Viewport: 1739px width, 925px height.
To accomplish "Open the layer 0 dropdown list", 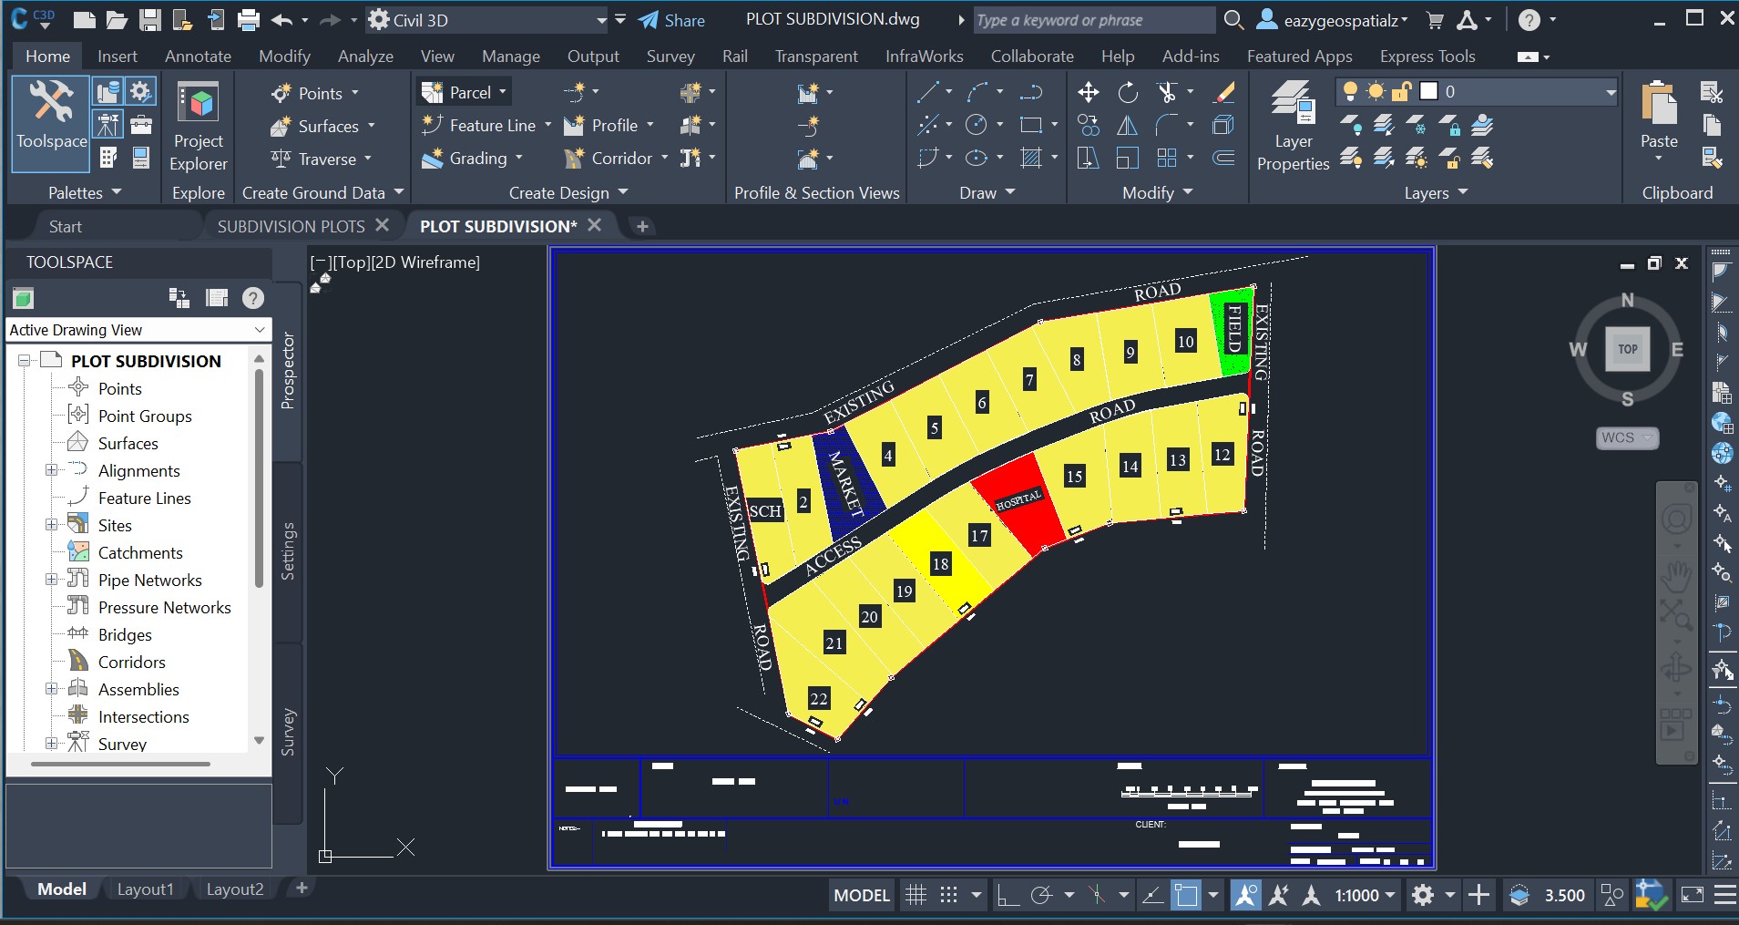I will pos(1477,91).
